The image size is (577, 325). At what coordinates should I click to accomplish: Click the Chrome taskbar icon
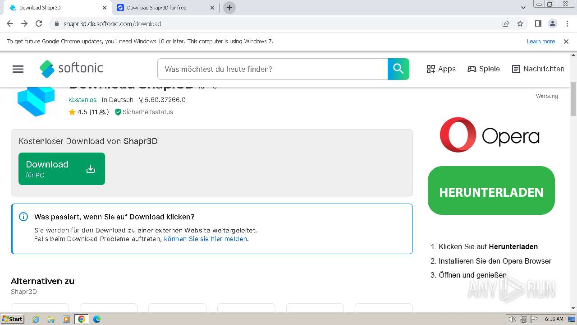click(82, 319)
